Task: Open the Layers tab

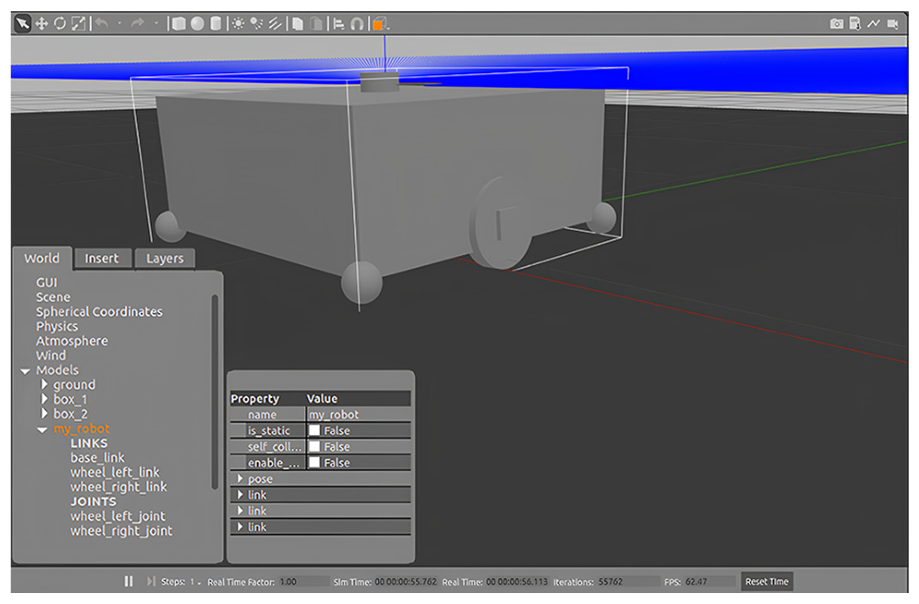Action: pyautogui.click(x=165, y=258)
